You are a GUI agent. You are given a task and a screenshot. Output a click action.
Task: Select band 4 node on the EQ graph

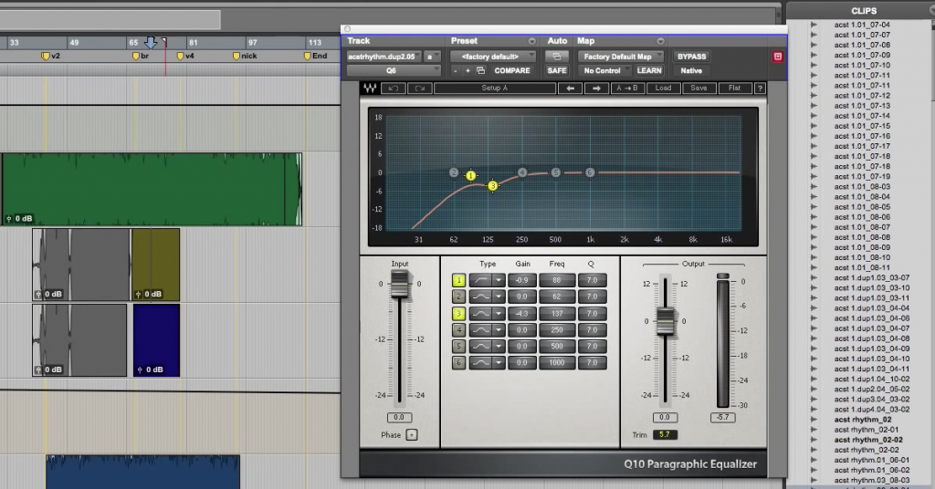click(x=522, y=172)
